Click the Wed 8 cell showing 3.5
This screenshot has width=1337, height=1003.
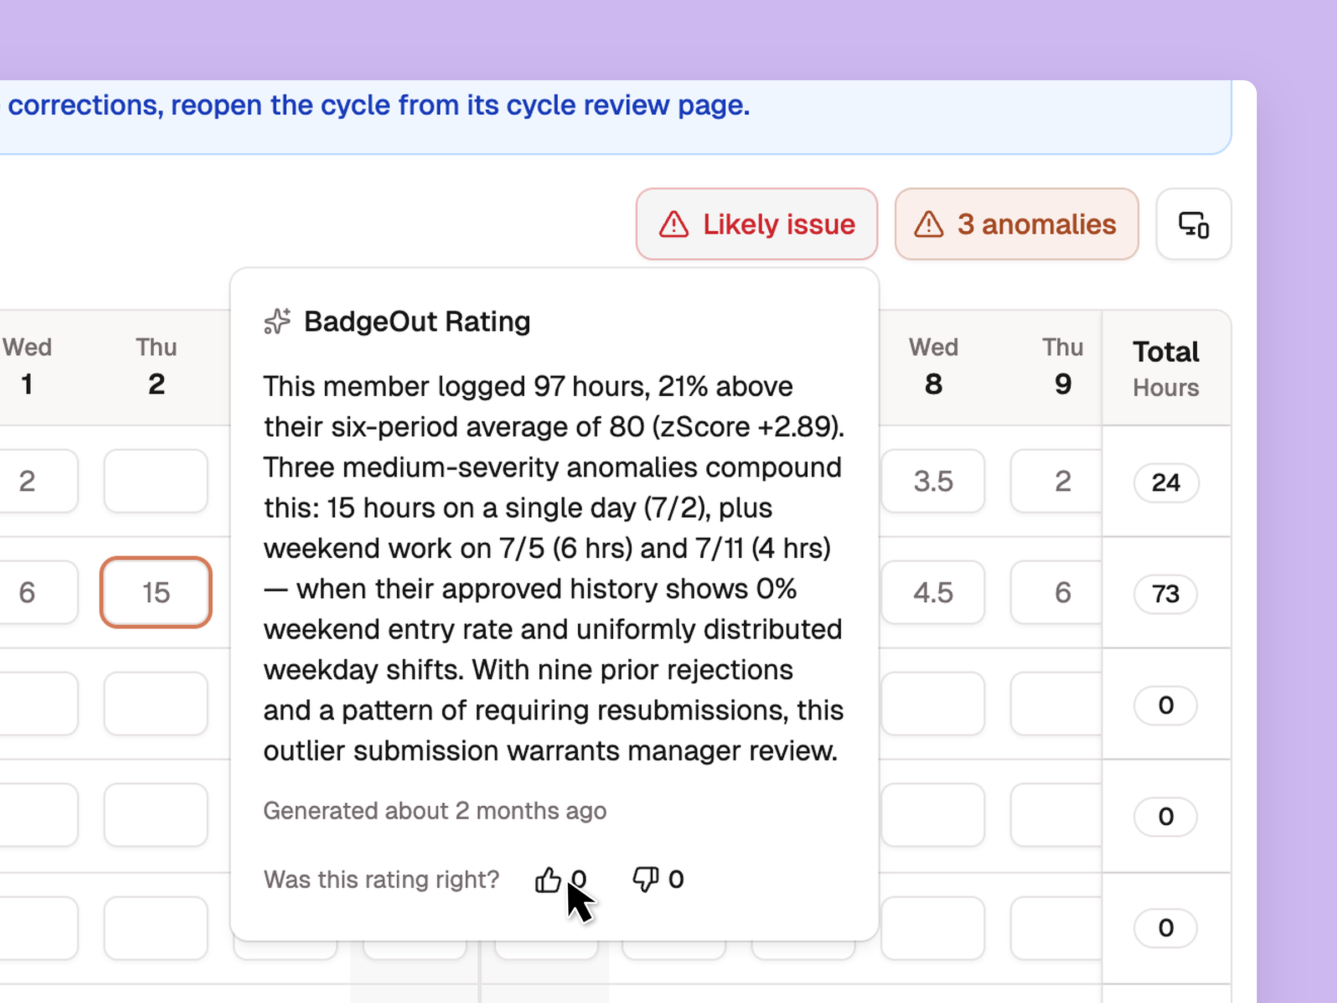933,481
